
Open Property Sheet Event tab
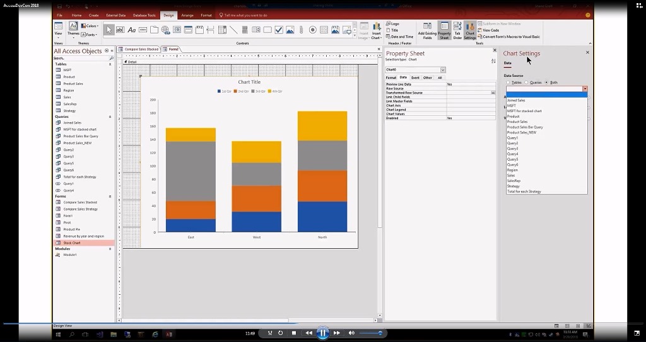pos(415,77)
